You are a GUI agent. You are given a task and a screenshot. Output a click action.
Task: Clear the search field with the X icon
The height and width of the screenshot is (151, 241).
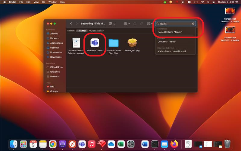click(193, 24)
